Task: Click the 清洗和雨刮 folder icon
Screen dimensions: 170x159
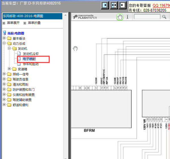Action: pos(9,84)
